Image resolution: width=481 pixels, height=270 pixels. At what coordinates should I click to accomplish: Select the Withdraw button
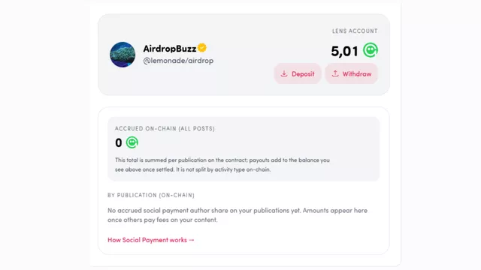click(351, 73)
